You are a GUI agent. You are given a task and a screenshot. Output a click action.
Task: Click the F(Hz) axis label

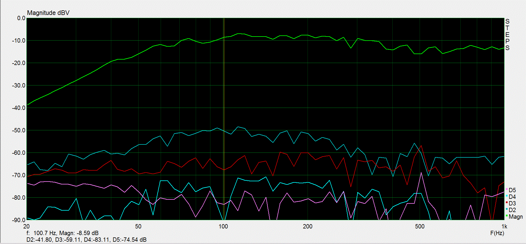[497, 233]
